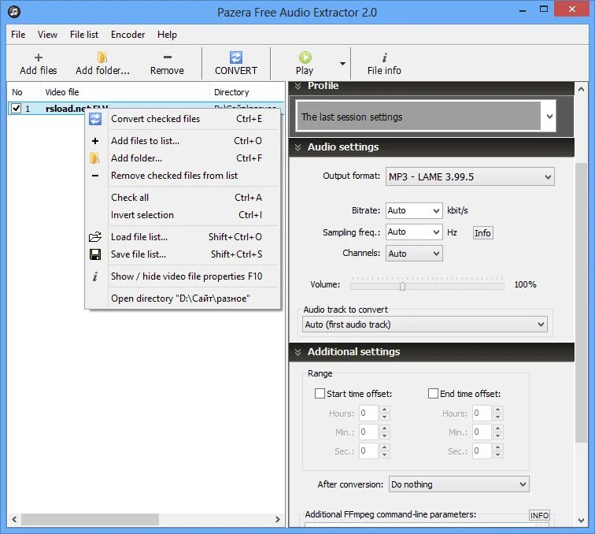This screenshot has width=595, height=534.
Task: Open the Output format dropdown
Action: (x=470, y=176)
